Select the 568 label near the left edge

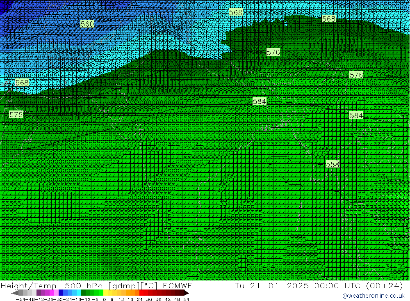coord(22,83)
